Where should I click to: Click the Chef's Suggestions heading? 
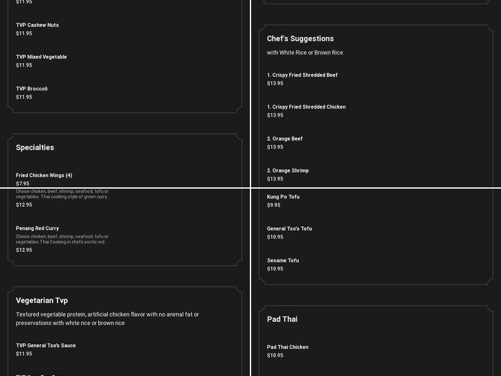coord(300,38)
